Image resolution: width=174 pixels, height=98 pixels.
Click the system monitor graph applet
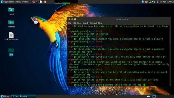tap(66, 2)
